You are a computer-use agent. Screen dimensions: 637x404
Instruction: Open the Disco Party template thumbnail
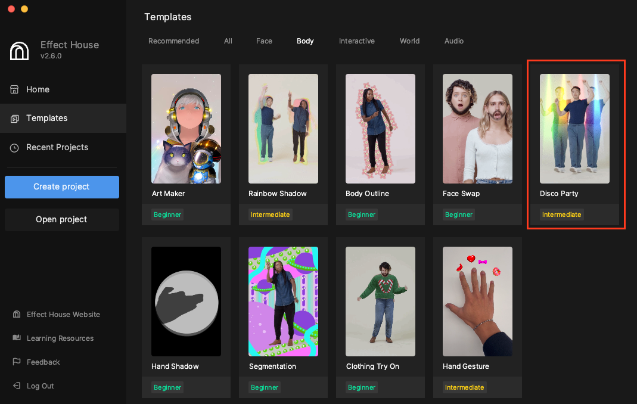click(x=574, y=129)
